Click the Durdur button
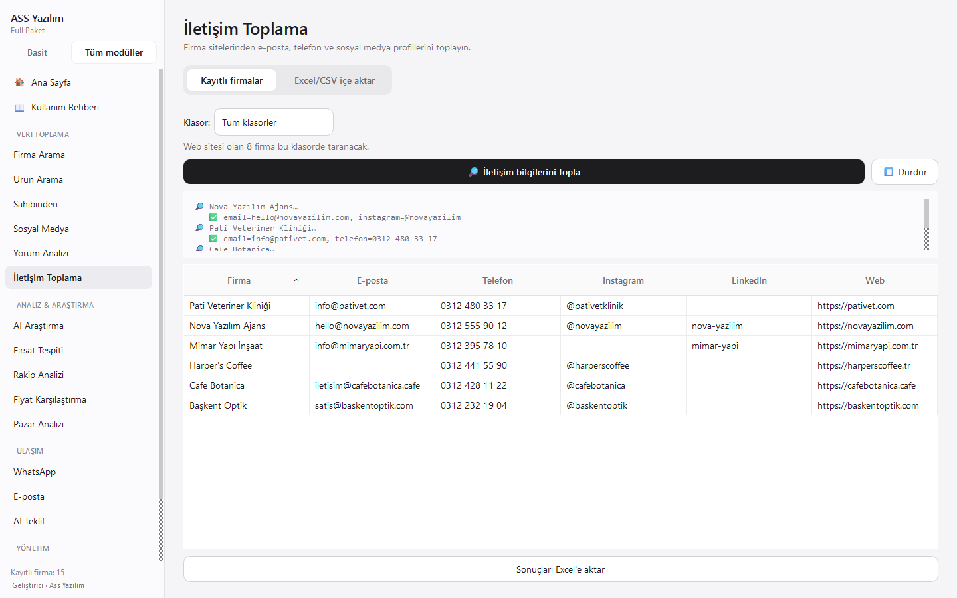The height and width of the screenshot is (598, 957). point(904,172)
